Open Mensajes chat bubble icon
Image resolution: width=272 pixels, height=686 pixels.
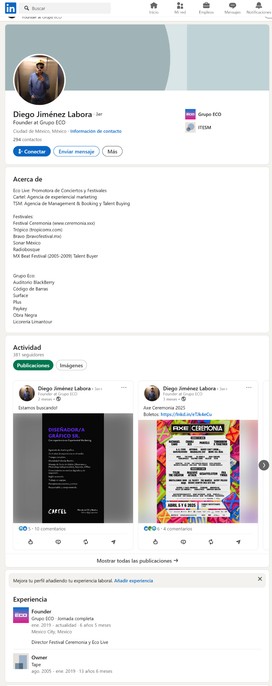point(233,5)
